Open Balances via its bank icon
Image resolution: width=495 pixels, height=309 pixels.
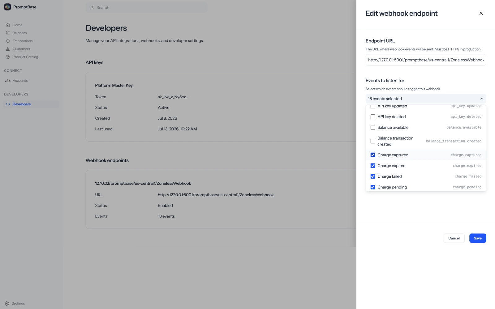point(8,33)
